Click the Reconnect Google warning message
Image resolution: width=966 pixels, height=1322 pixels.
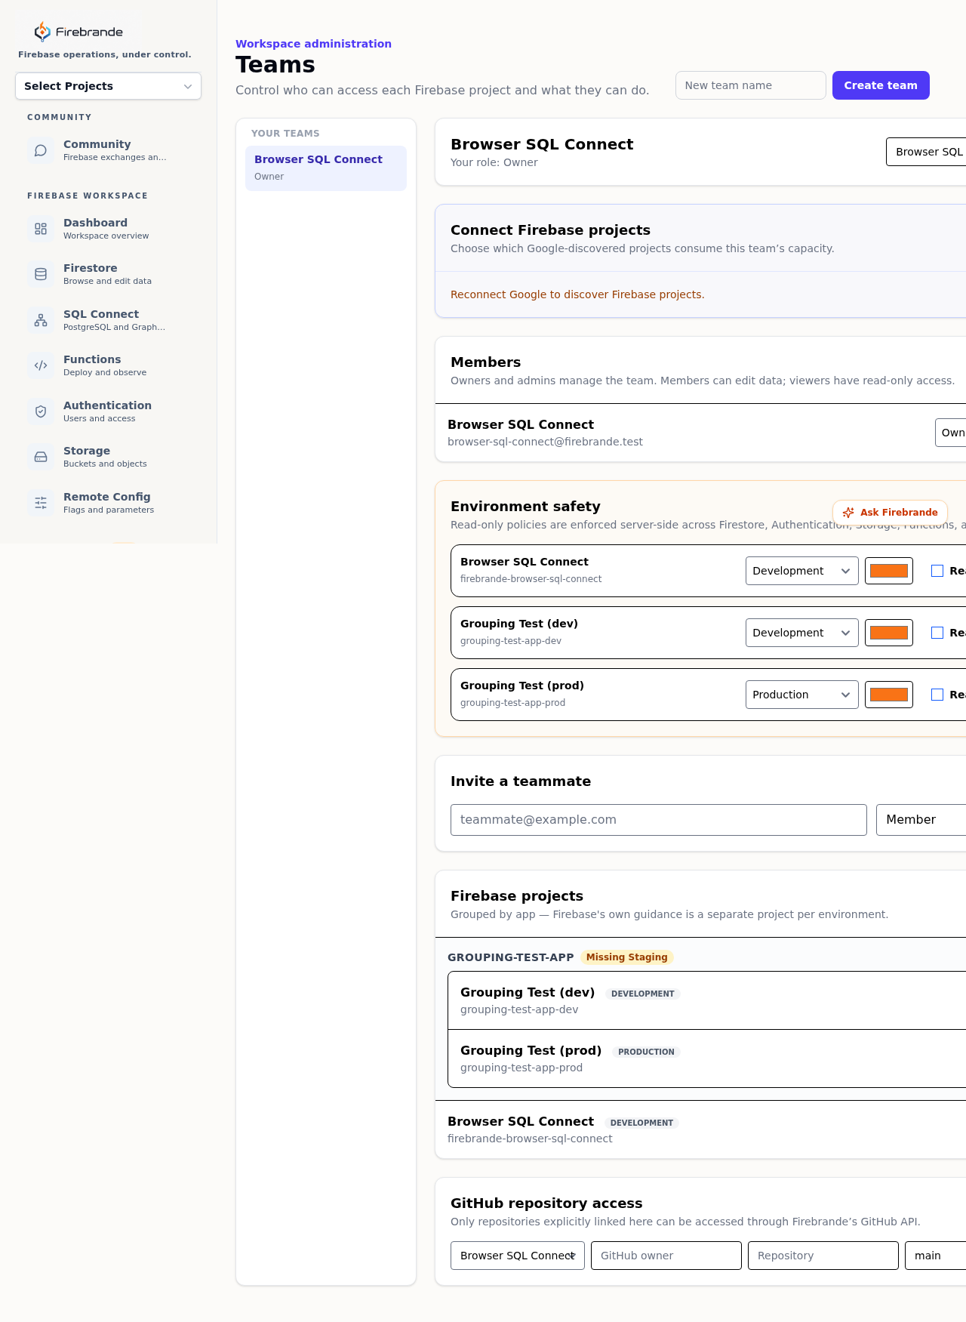pyautogui.click(x=577, y=294)
